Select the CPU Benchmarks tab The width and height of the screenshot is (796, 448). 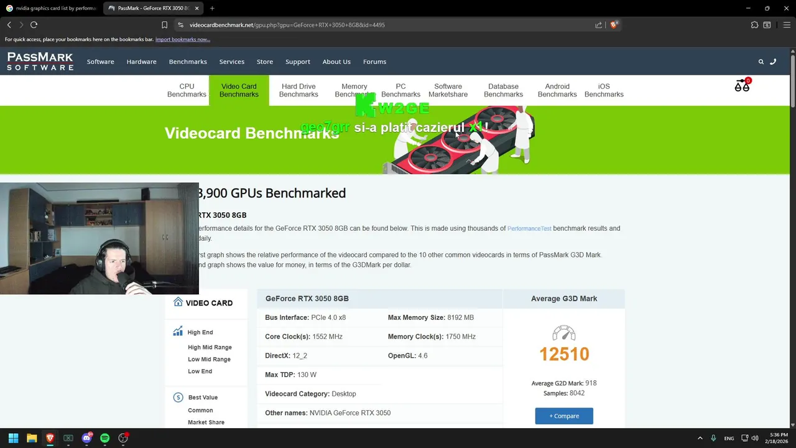pyautogui.click(x=187, y=90)
